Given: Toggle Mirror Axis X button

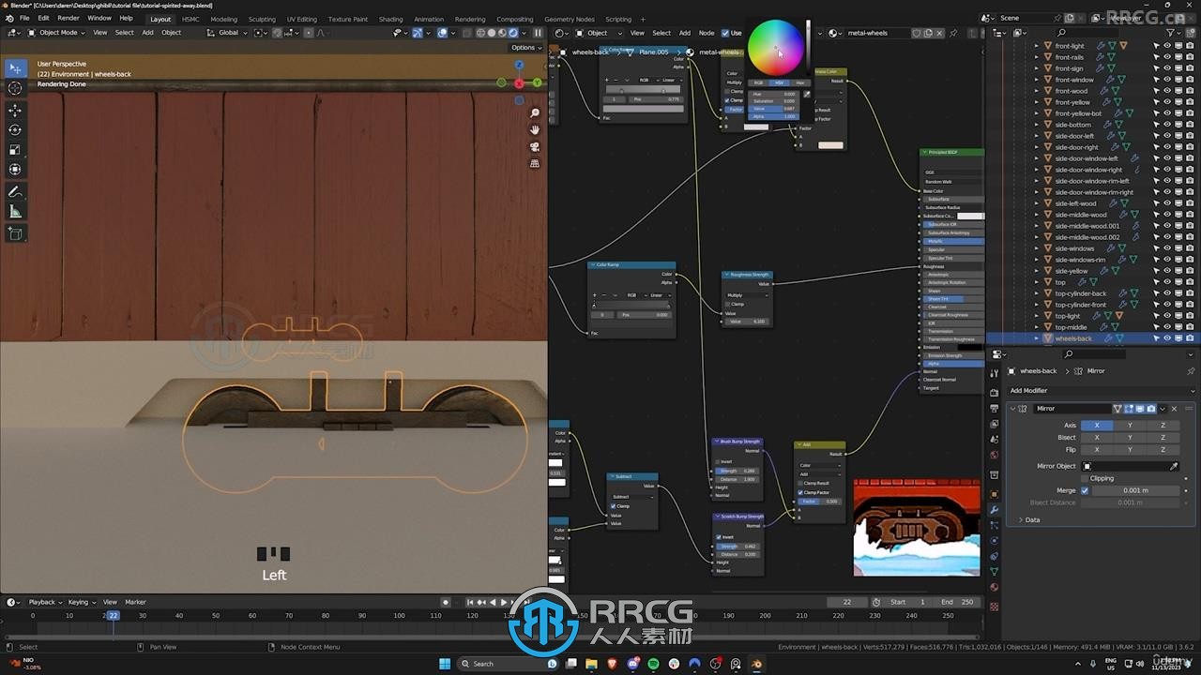Looking at the screenshot, I should pos(1097,425).
